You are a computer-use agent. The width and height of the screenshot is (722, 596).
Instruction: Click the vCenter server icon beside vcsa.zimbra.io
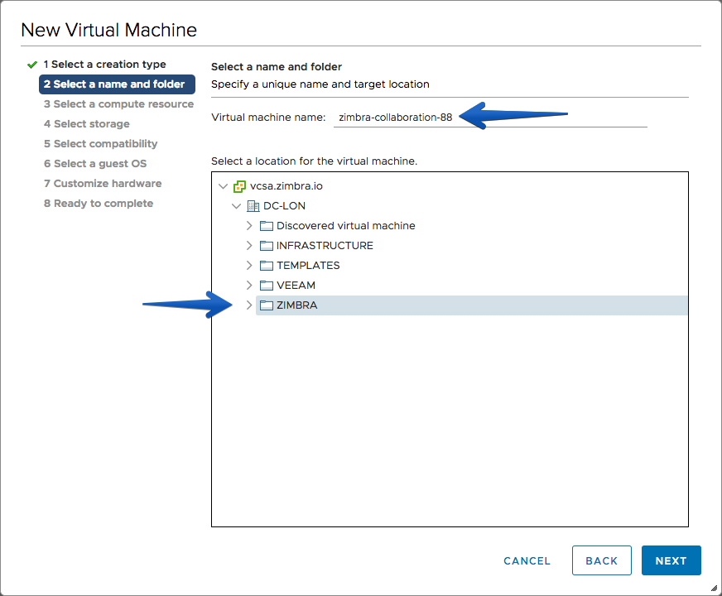(239, 186)
